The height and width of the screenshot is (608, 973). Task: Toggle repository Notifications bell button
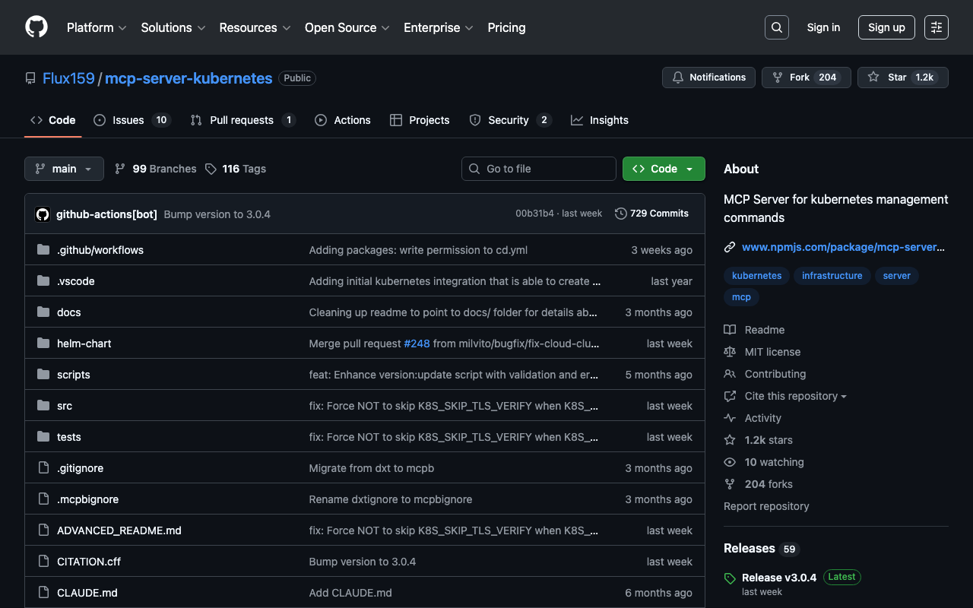point(708,78)
